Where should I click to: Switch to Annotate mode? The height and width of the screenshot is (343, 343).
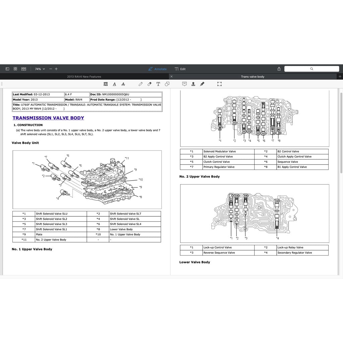point(157,69)
